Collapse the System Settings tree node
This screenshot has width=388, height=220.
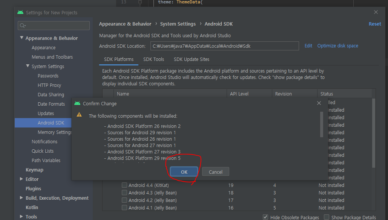(x=28, y=66)
